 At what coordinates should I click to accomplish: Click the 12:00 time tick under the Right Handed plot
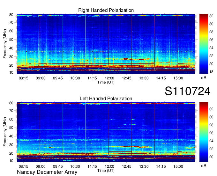[109, 78]
